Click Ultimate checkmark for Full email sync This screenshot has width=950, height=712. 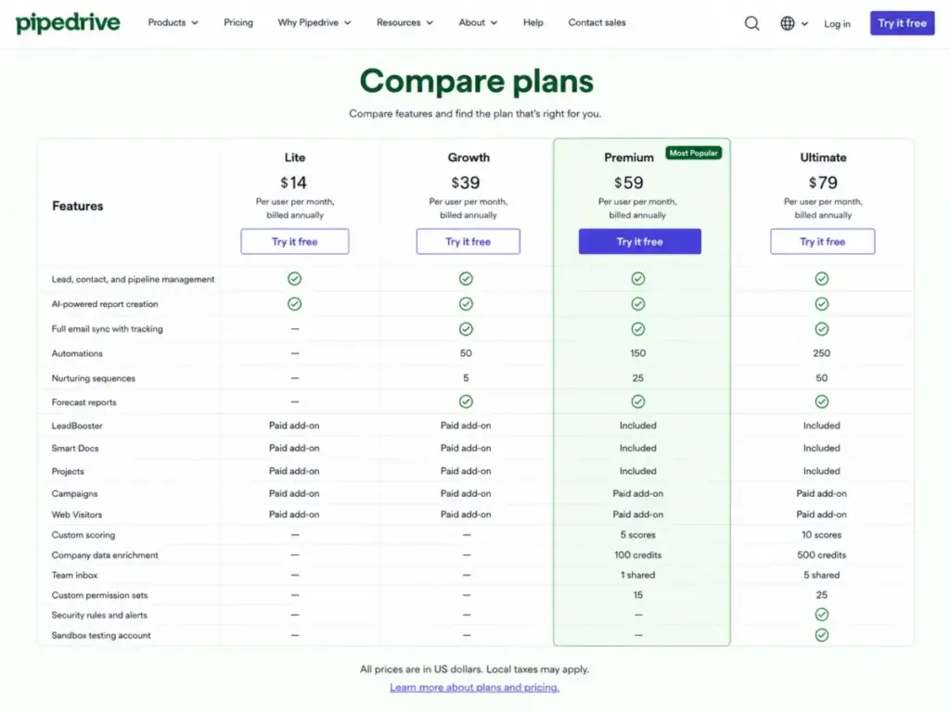tap(822, 329)
